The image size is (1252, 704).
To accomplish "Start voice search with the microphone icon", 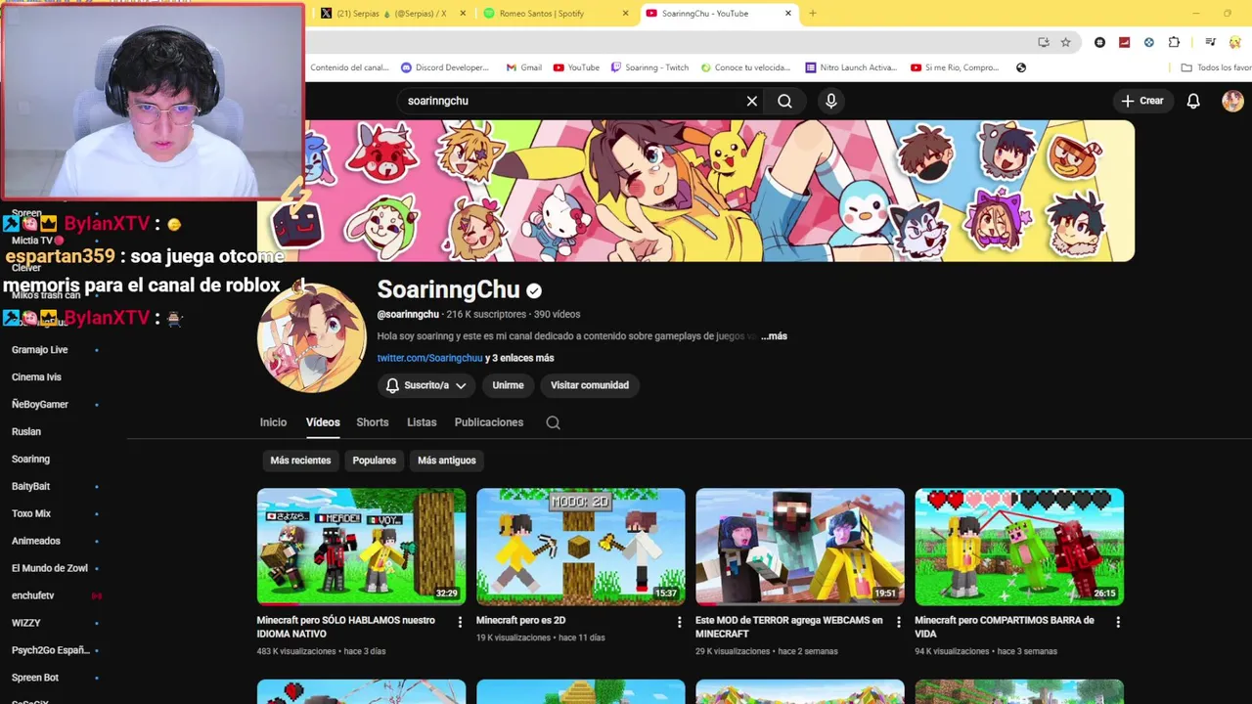I will [831, 101].
